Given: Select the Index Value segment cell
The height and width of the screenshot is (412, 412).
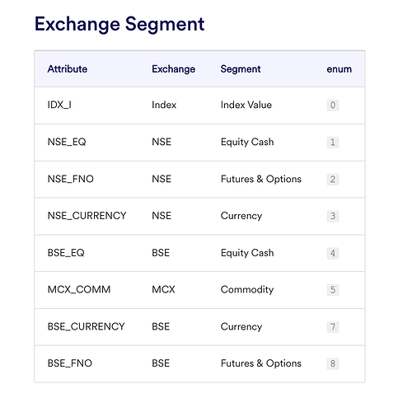Looking at the screenshot, I should pos(246,105).
